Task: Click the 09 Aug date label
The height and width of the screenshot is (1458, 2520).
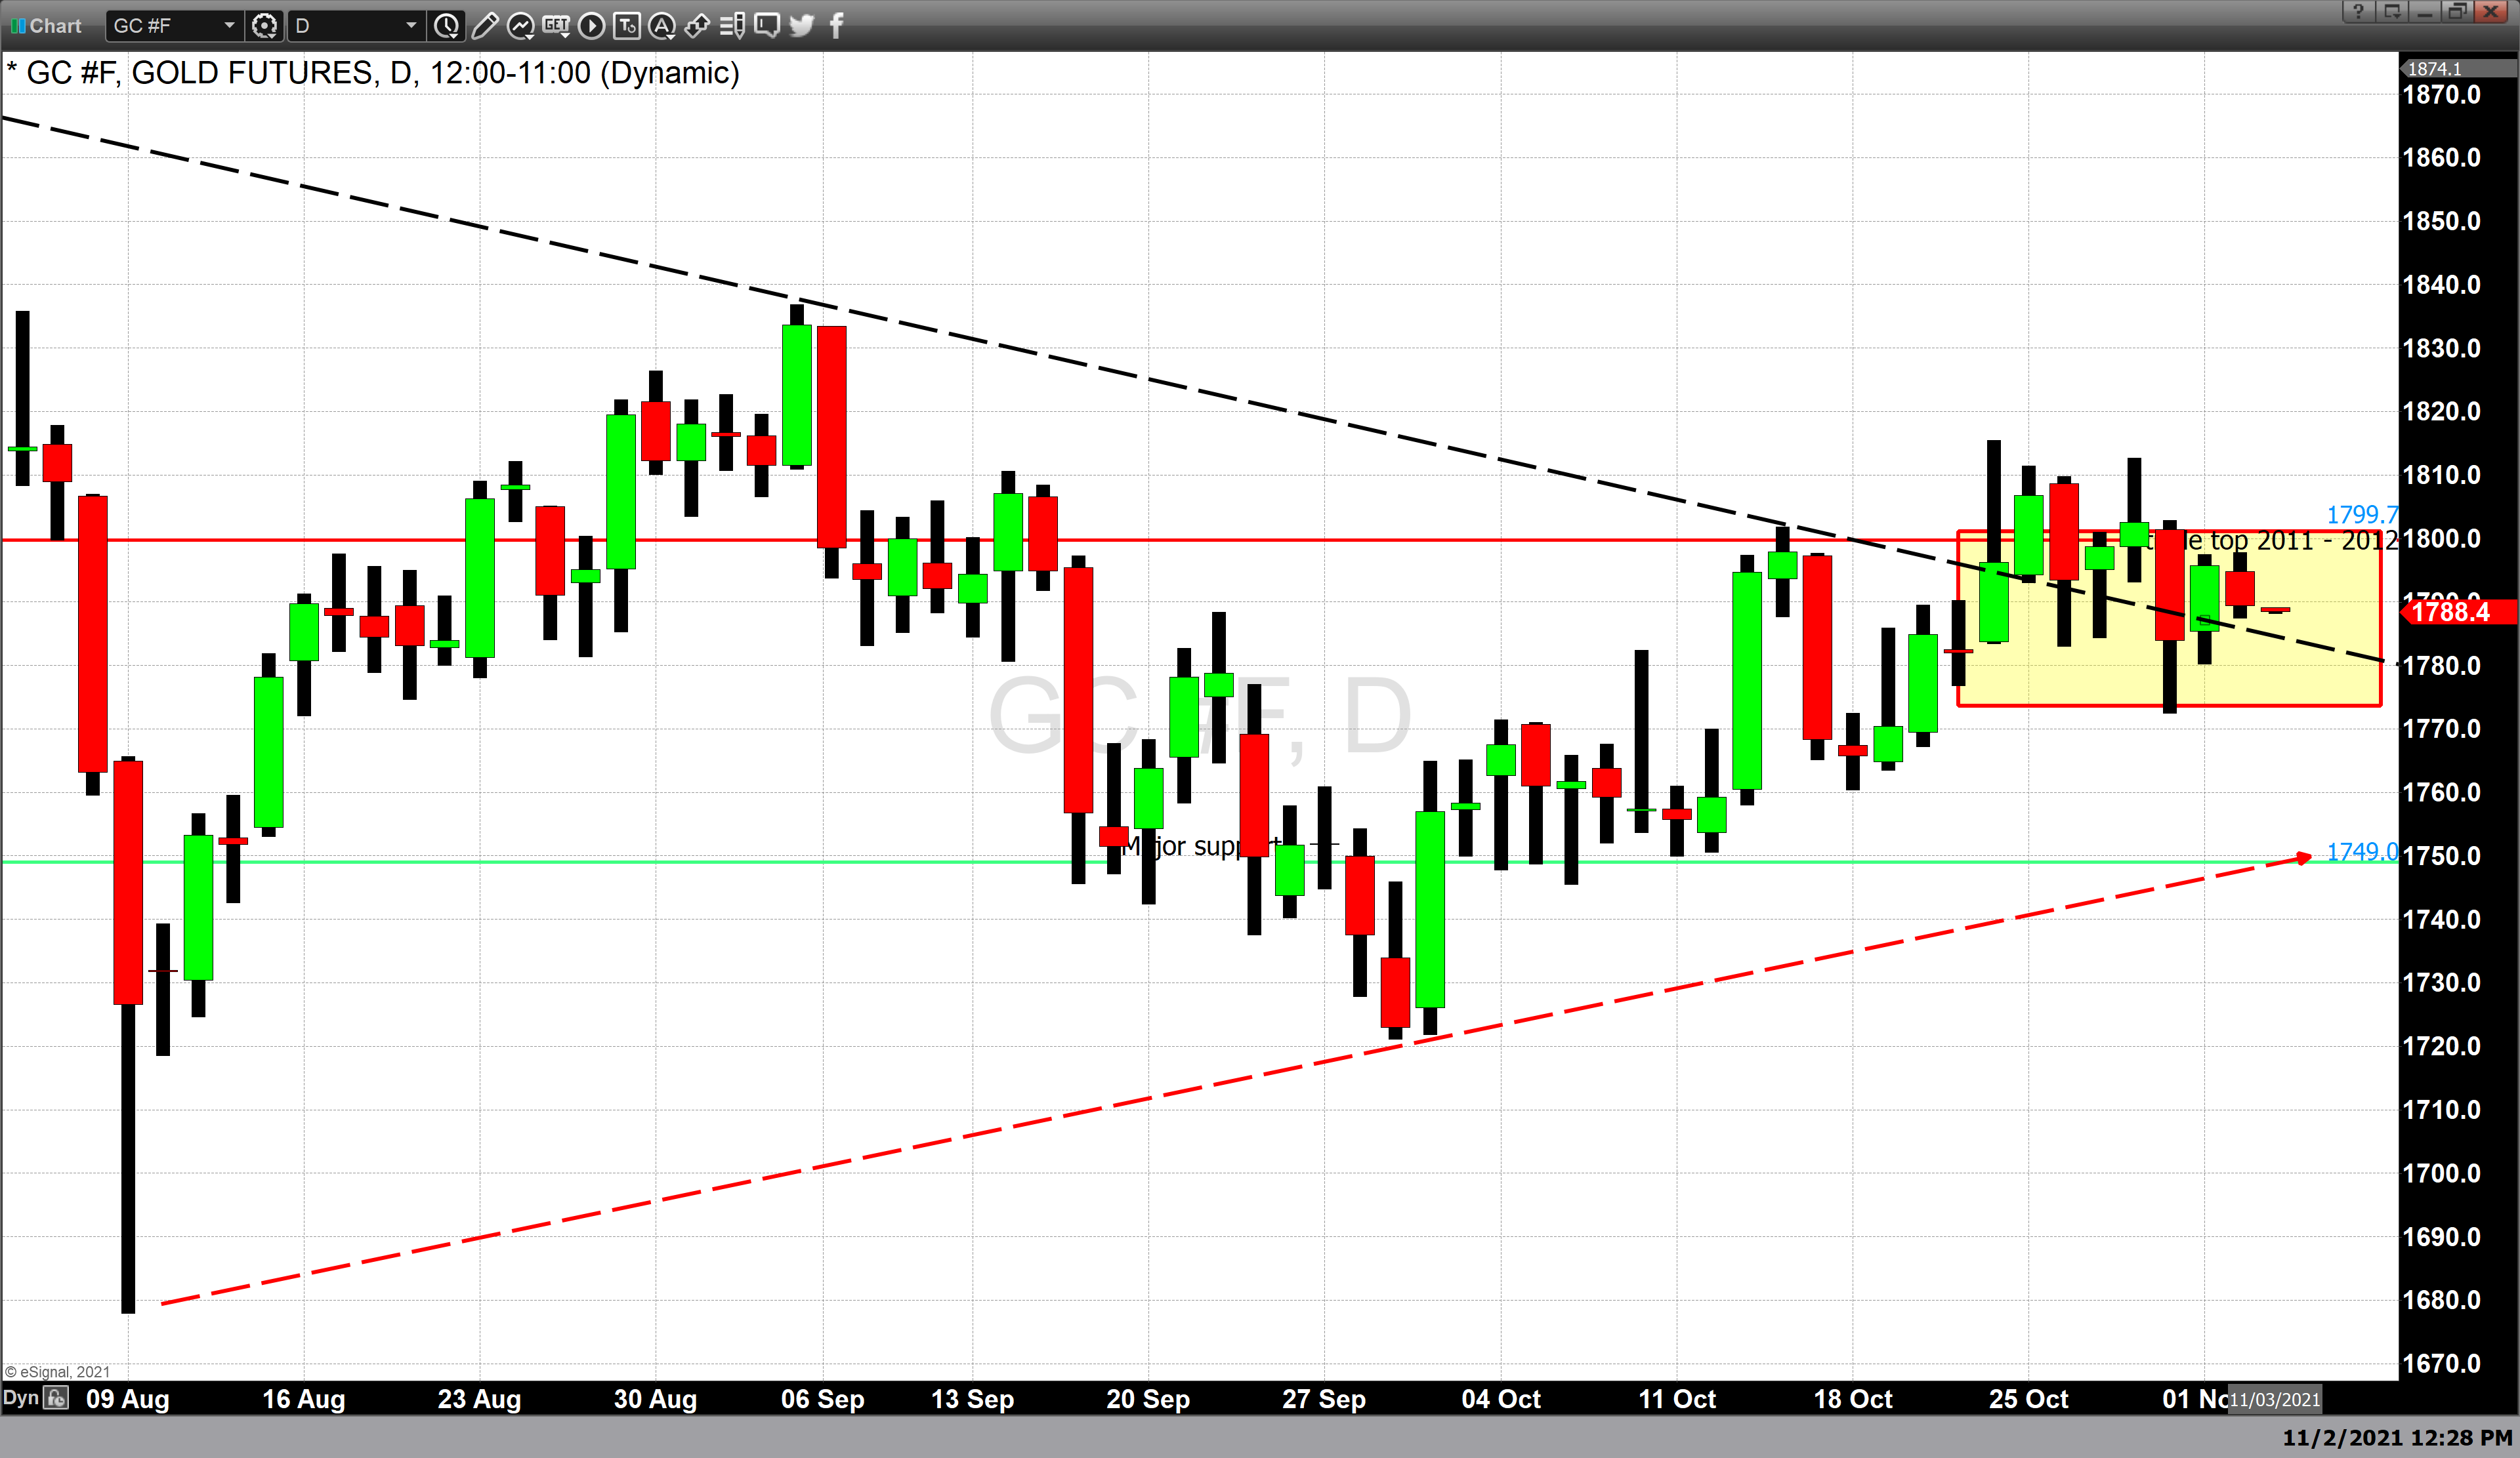Action: point(128,1399)
